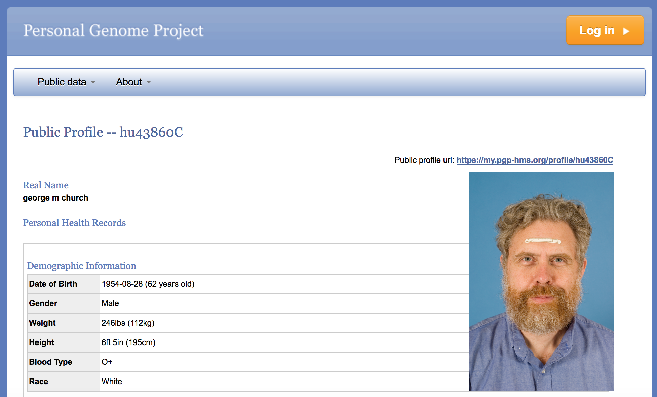The height and width of the screenshot is (397, 657).
Task: Open the Public data menu
Action: (x=67, y=82)
